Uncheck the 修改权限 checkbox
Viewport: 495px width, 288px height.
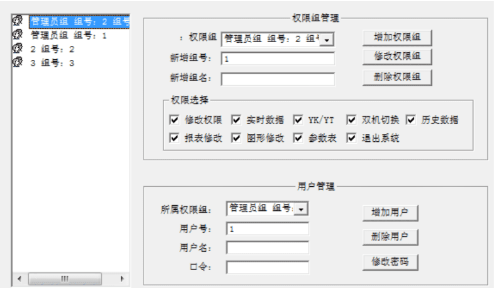pos(174,120)
